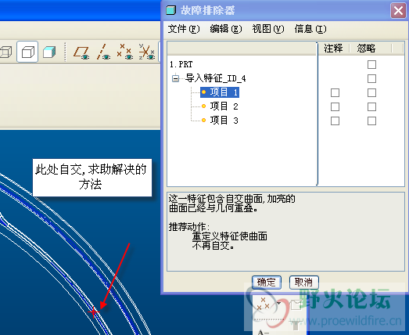Click the 注释 column header
The width and height of the screenshot is (409, 335).
click(333, 49)
